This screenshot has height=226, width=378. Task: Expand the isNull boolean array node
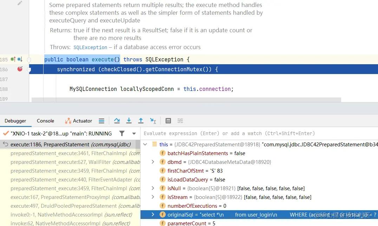[x=152, y=188]
